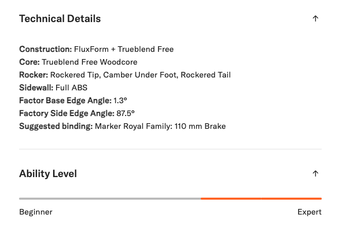This screenshot has width=350, height=231.
Task: Click the Ability Level section heading
Action: tap(48, 174)
